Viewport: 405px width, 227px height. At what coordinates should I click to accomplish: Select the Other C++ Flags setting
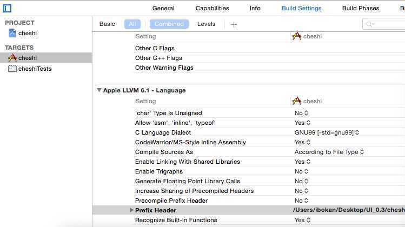(x=158, y=58)
